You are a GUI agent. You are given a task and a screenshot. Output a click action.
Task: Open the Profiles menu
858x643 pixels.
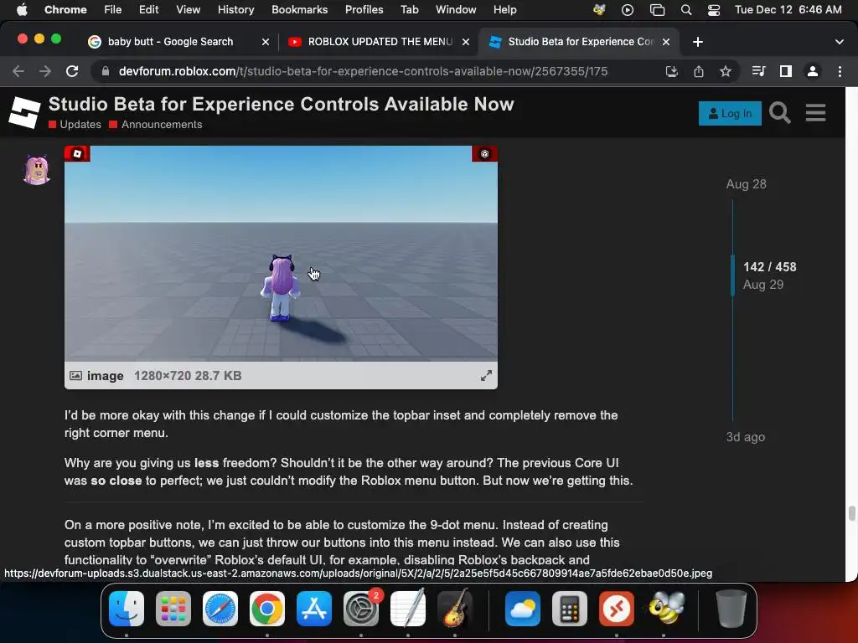[364, 10]
